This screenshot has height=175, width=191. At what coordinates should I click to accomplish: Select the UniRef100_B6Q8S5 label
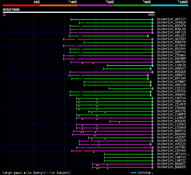click(171, 167)
